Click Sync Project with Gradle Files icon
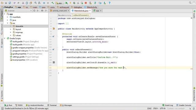 pos(95,3)
